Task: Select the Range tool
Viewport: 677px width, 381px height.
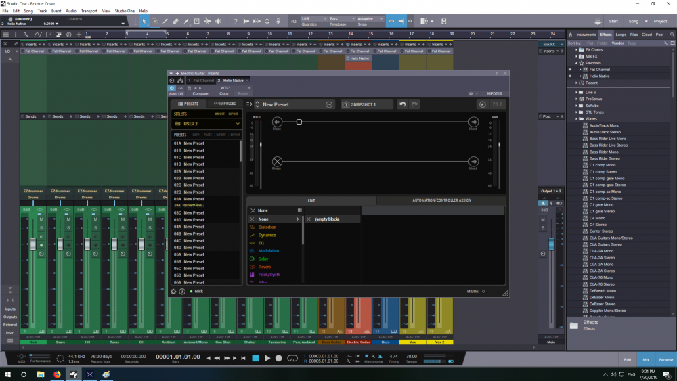Action: (x=154, y=21)
